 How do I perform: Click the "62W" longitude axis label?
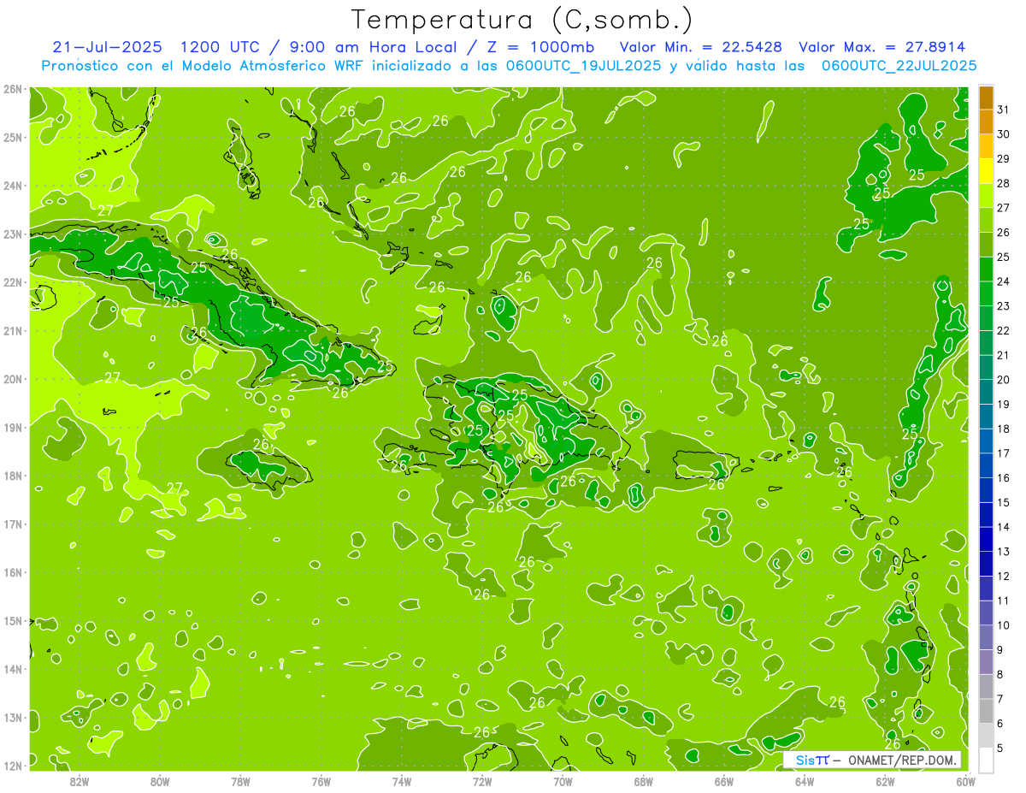point(885,781)
